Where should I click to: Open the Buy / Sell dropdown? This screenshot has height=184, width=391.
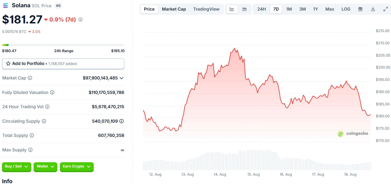click(x=17, y=167)
